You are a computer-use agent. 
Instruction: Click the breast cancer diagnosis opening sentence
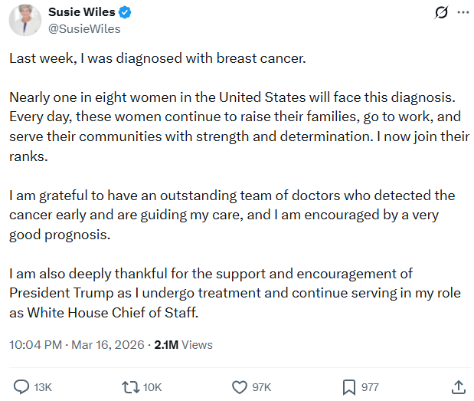pyautogui.click(x=157, y=59)
